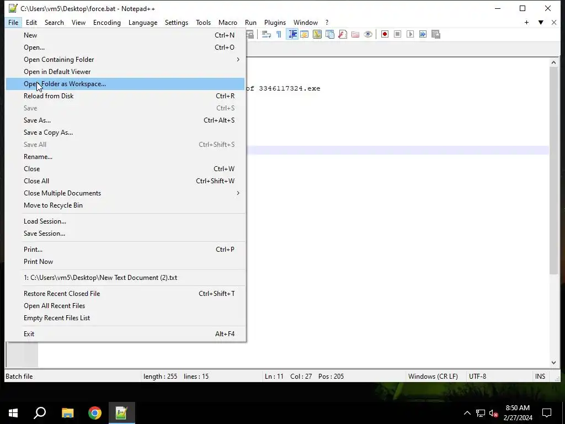The image size is (565, 424).
Task: Open the Language menu
Action: pos(143,22)
